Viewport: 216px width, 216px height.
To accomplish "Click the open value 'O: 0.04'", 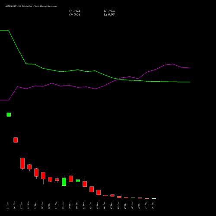I will pos(75,15).
